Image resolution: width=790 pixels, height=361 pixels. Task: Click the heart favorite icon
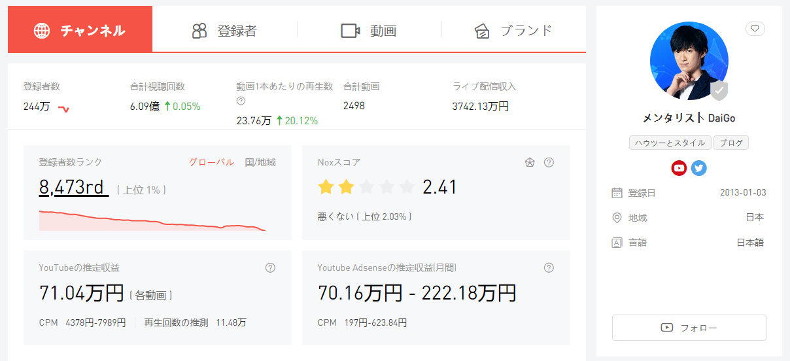click(x=755, y=29)
